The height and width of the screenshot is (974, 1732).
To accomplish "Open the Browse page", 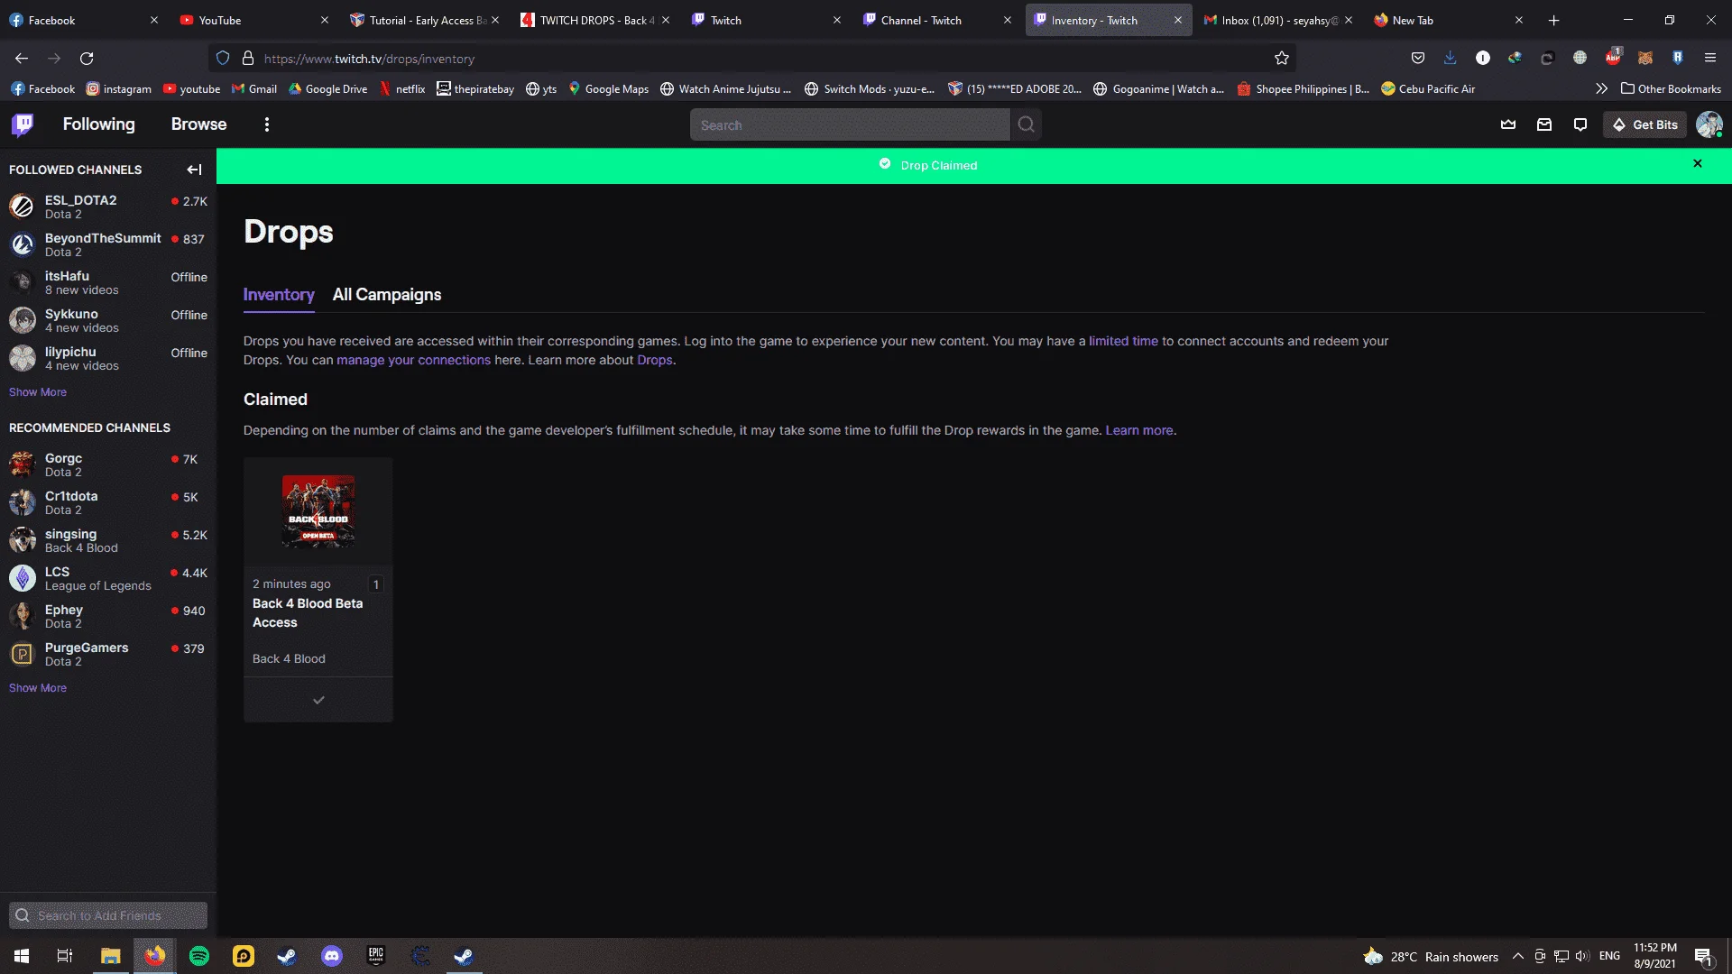I will point(198,124).
